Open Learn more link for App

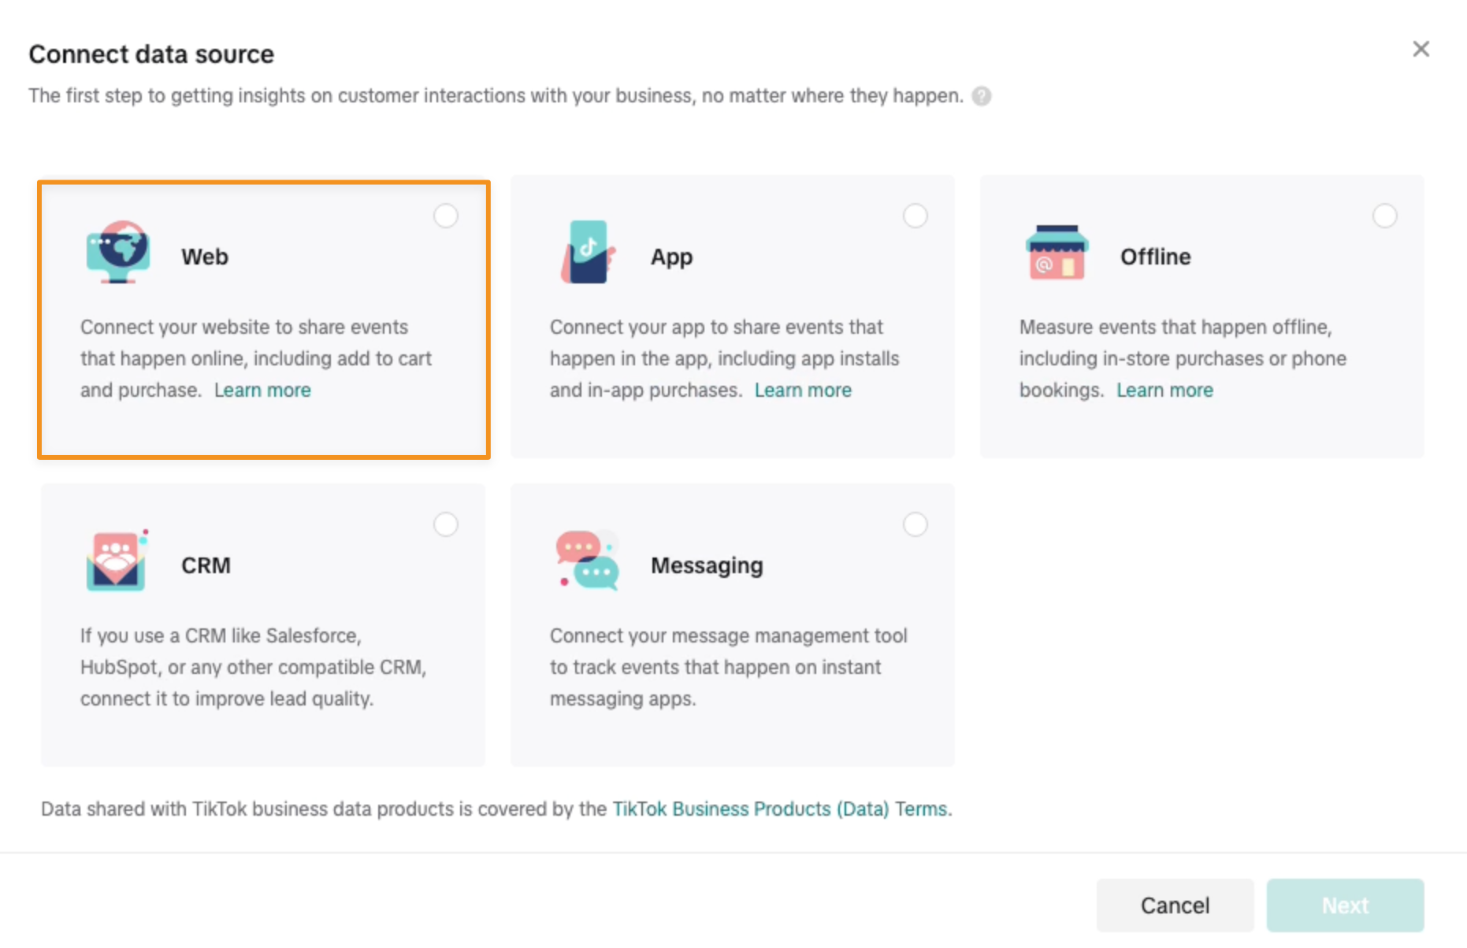coord(803,391)
